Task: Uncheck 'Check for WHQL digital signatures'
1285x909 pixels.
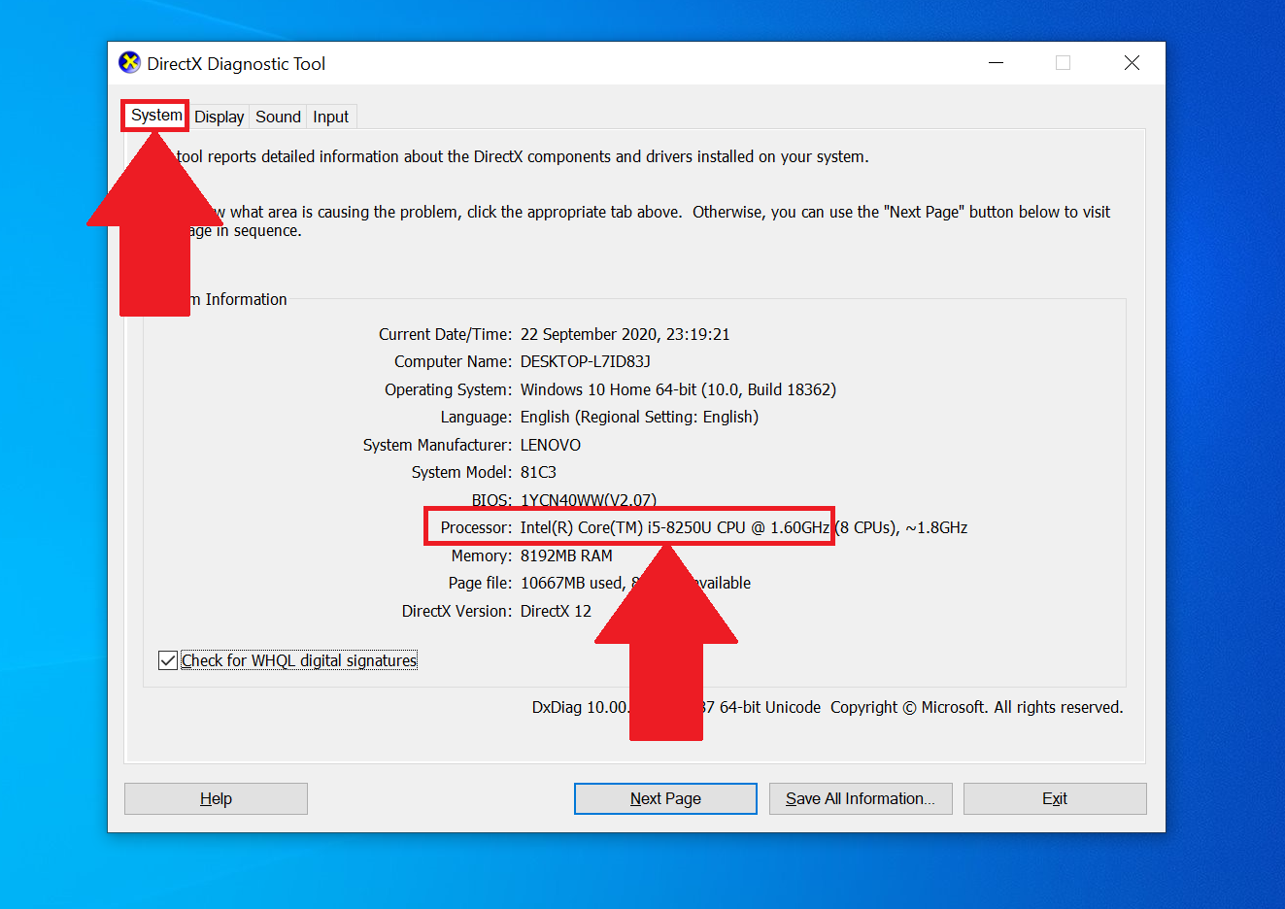Action: (167, 659)
